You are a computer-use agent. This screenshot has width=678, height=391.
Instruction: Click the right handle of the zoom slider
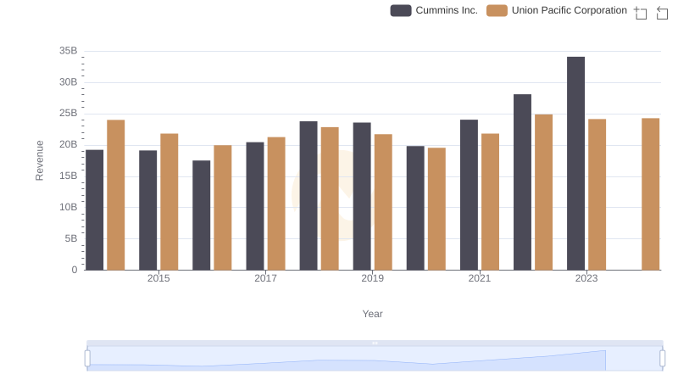(x=663, y=359)
